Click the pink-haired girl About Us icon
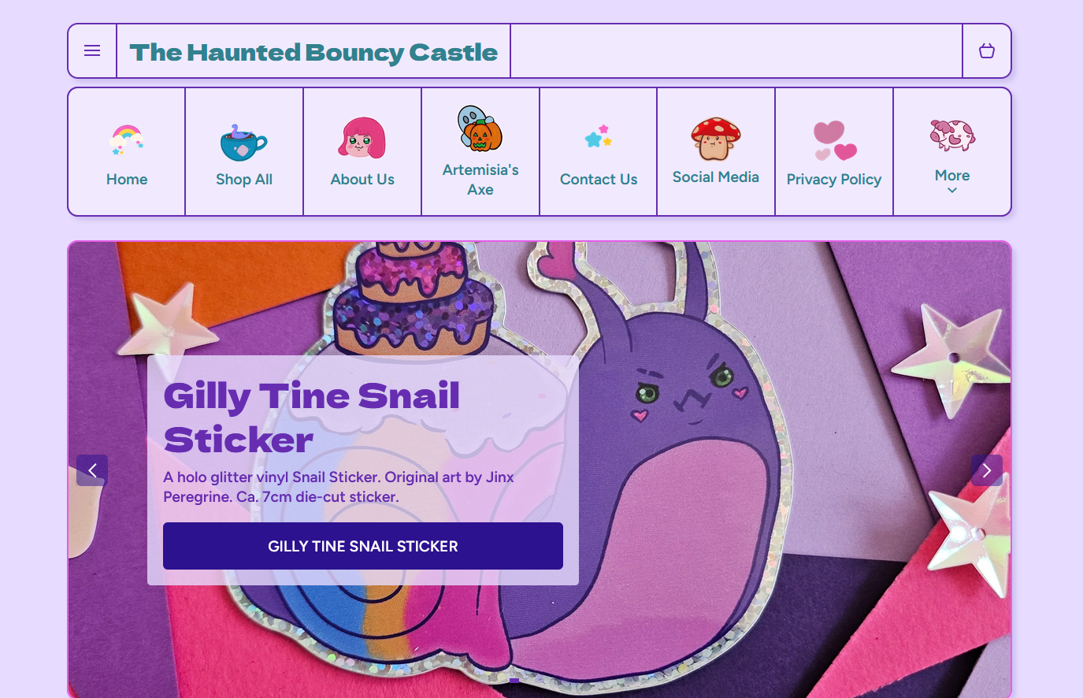The height and width of the screenshot is (698, 1083). coord(362,139)
